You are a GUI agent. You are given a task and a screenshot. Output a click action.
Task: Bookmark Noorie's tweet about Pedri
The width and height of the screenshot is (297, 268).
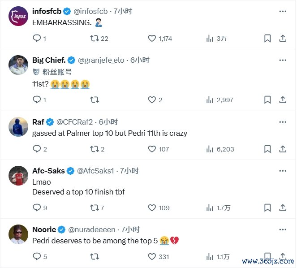pos(267,256)
